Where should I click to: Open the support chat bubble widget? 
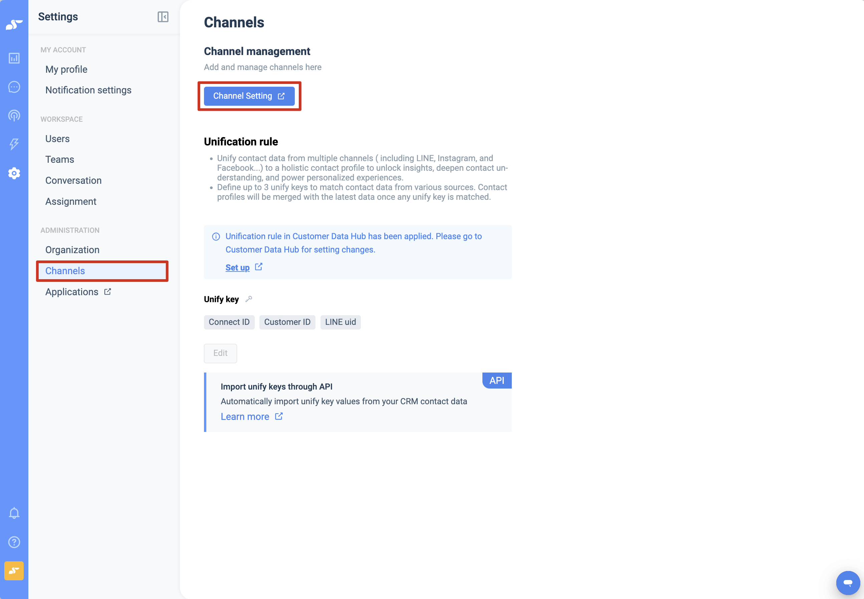(848, 582)
